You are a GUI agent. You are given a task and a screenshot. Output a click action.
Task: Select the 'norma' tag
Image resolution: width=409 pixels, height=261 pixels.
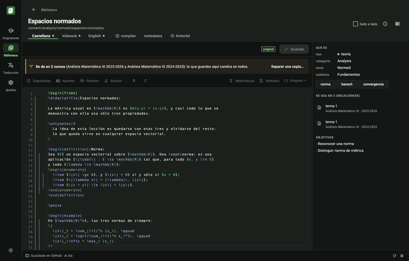click(x=325, y=84)
